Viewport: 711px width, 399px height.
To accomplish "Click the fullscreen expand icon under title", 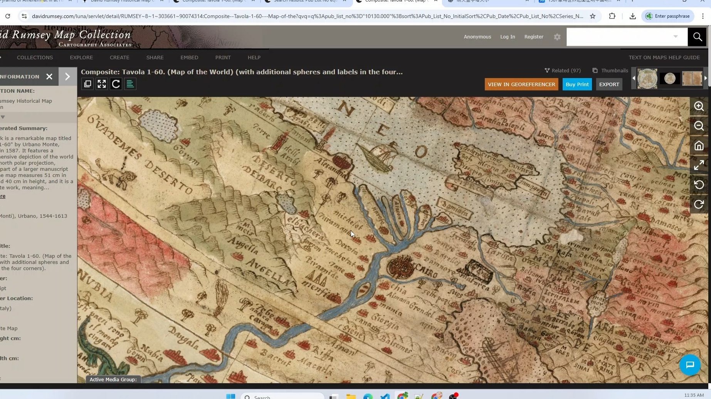I will point(102,84).
